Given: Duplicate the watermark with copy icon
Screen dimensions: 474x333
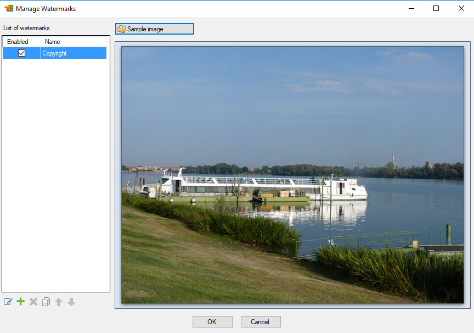Looking at the screenshot, I should coord(46,302).
